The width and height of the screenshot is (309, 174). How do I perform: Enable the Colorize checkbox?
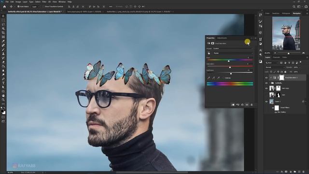tap(224, 78)
